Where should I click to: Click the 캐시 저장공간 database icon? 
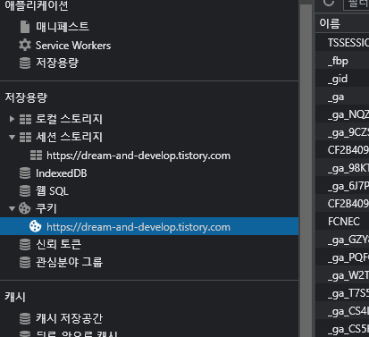point(25,318)
